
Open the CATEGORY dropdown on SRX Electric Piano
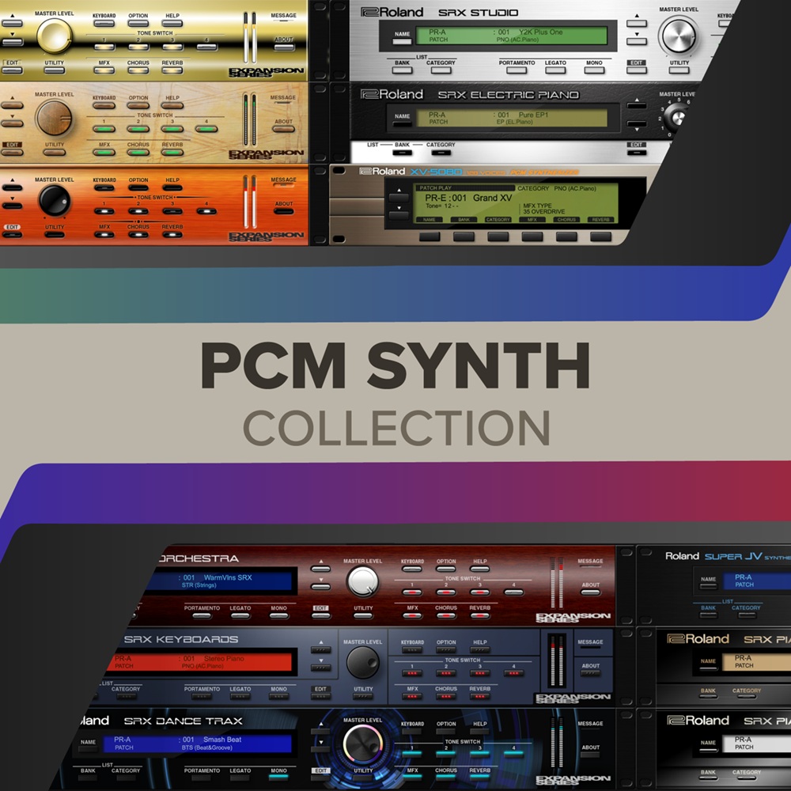[441, 152]
